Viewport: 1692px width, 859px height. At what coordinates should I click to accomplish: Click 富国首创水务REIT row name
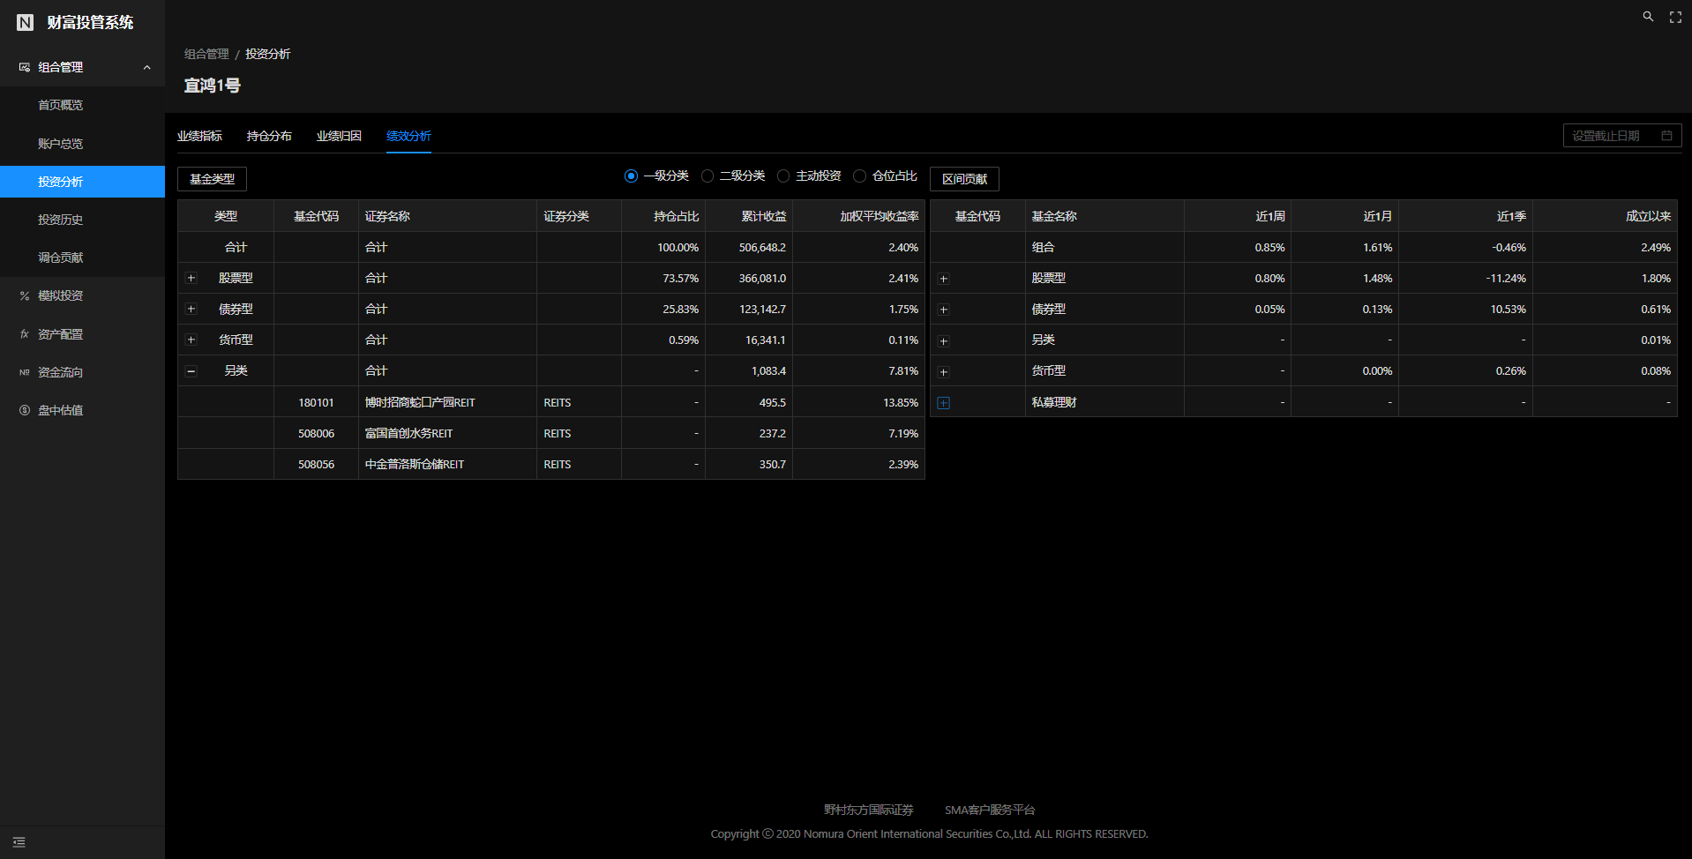(408, 433)
